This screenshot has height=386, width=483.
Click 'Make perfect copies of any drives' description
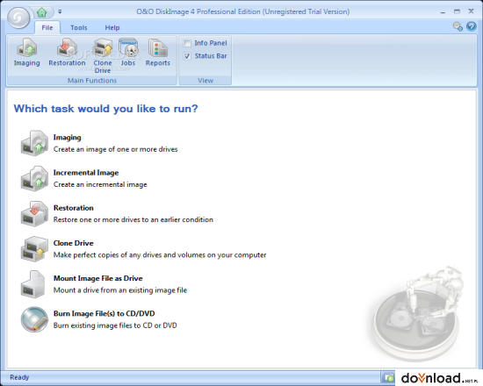click(160, 255)
